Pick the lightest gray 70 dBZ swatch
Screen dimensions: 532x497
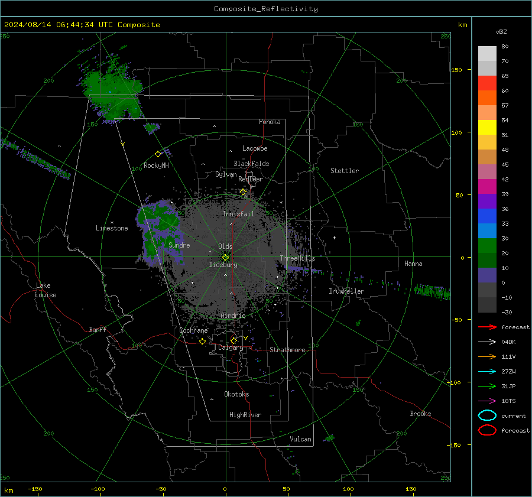pyautogui.click(x=487, y=54)
